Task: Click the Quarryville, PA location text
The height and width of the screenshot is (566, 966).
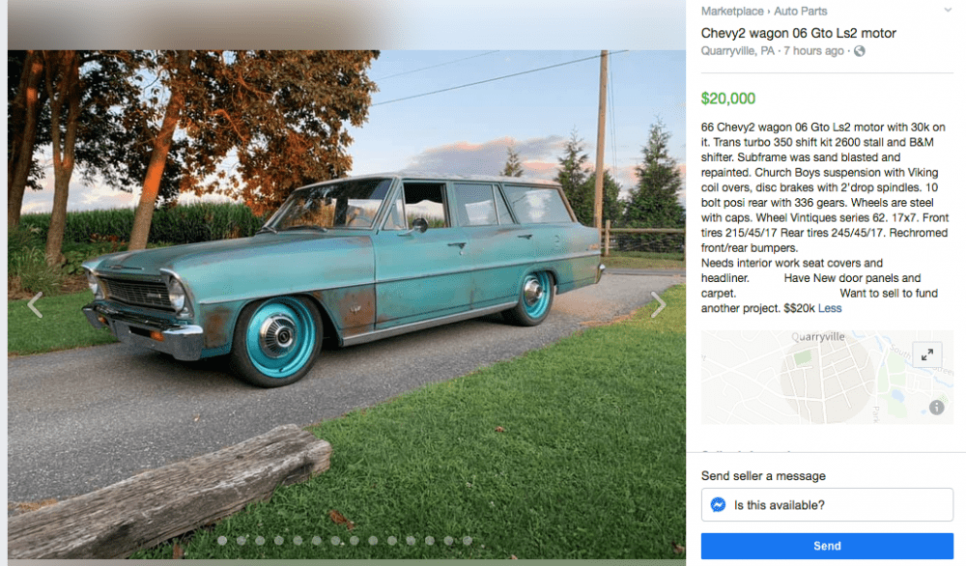Action: coord(737,51)
